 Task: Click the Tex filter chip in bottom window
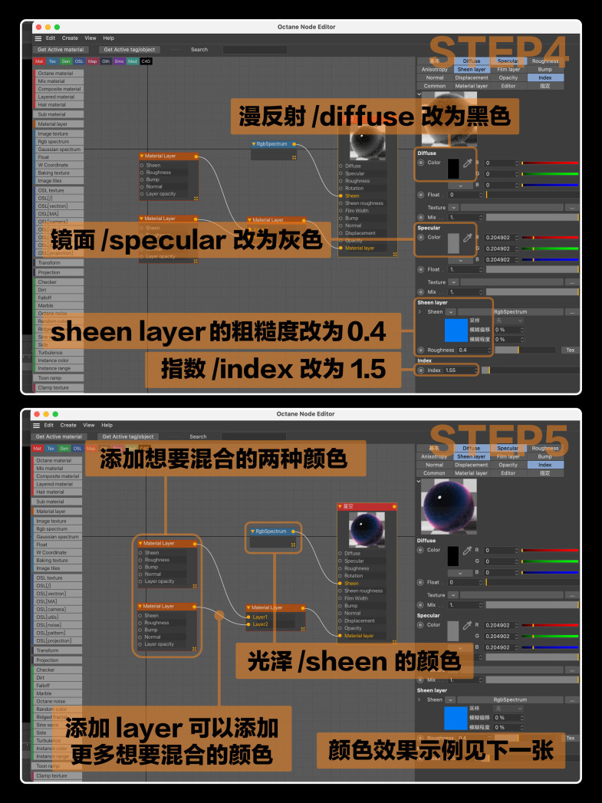pos(52,449)
